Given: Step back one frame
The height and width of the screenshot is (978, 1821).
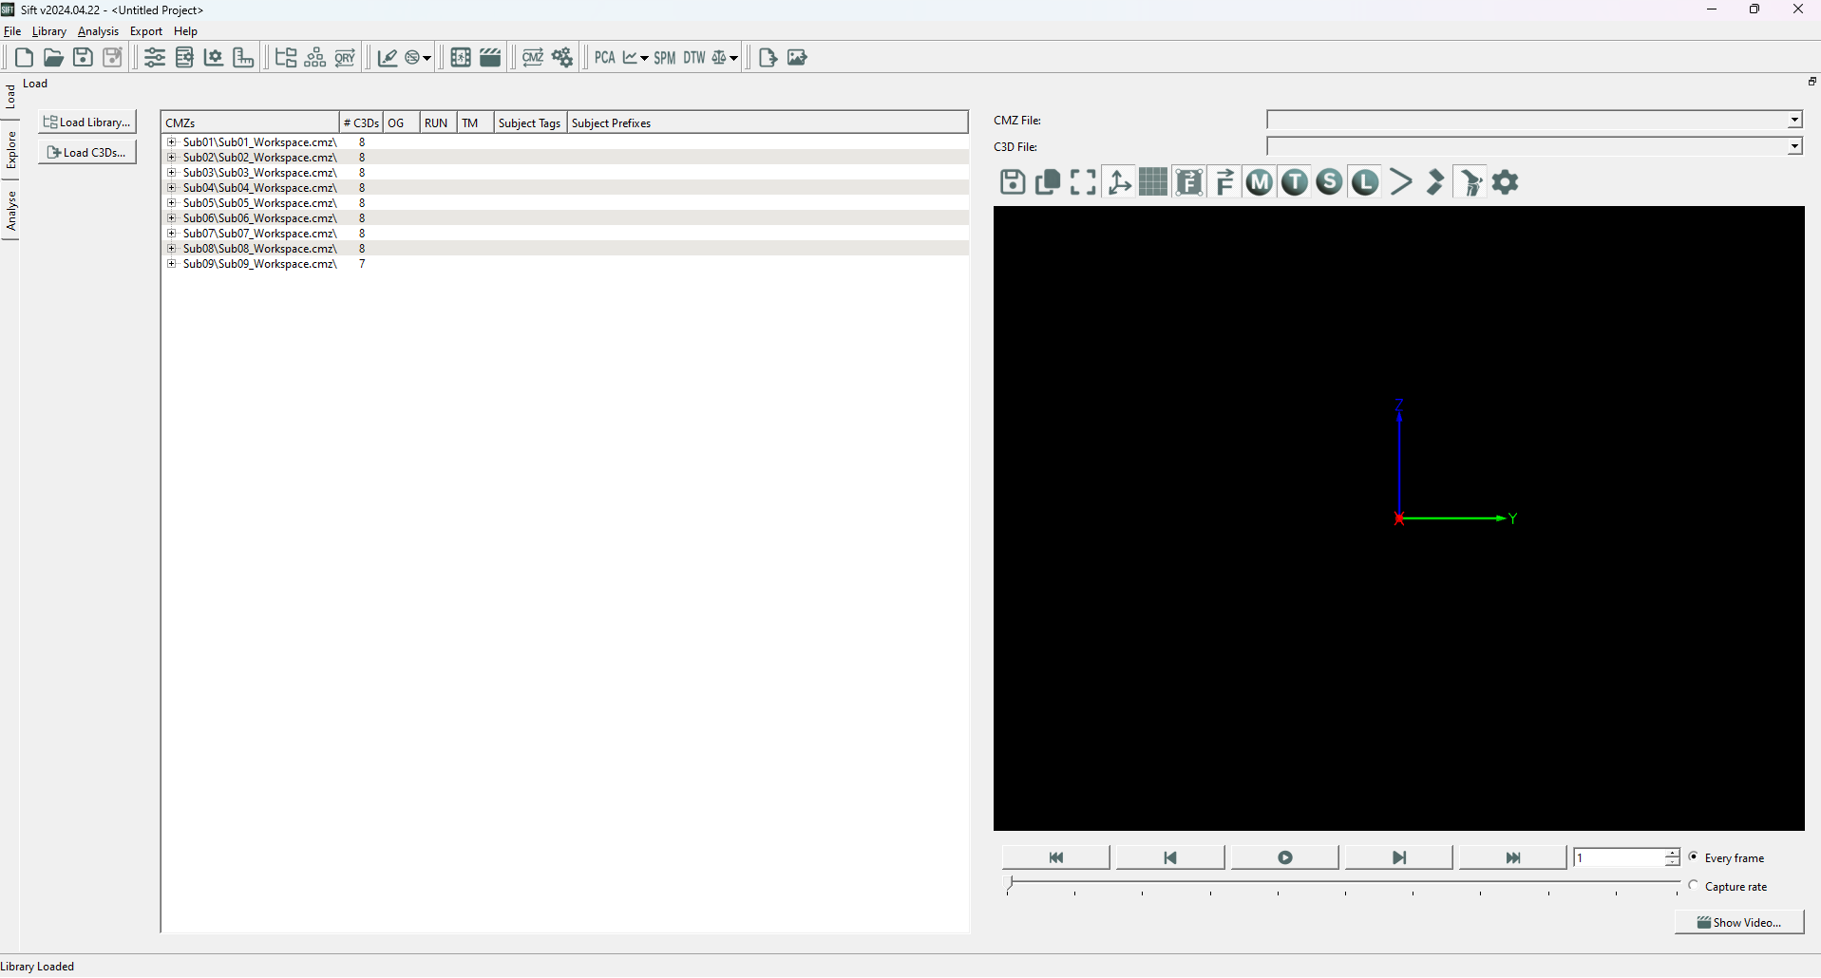Looking at the screenshot, I should click(1170, 858).
